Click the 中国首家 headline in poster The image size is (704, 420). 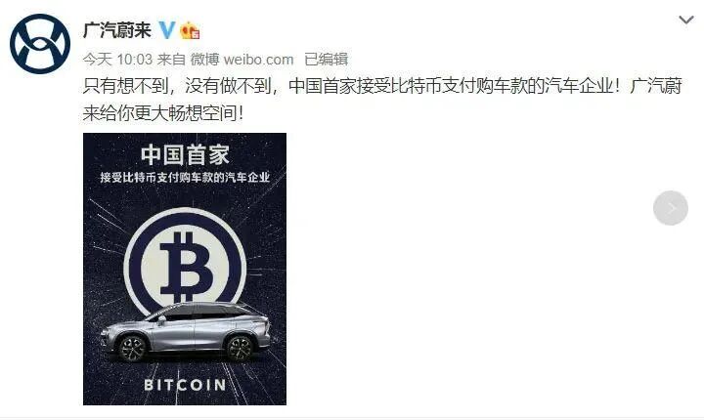click(185, 155)
